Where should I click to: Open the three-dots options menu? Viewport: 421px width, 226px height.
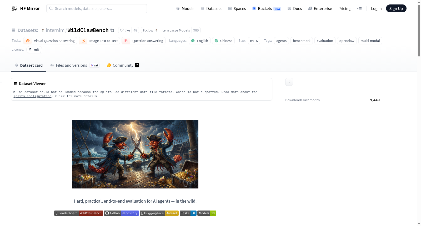289,82
